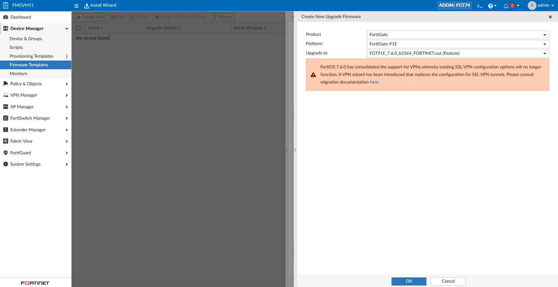Select the Dashboard icon in sidebar
Screen dimensions: 558x287
6,17
